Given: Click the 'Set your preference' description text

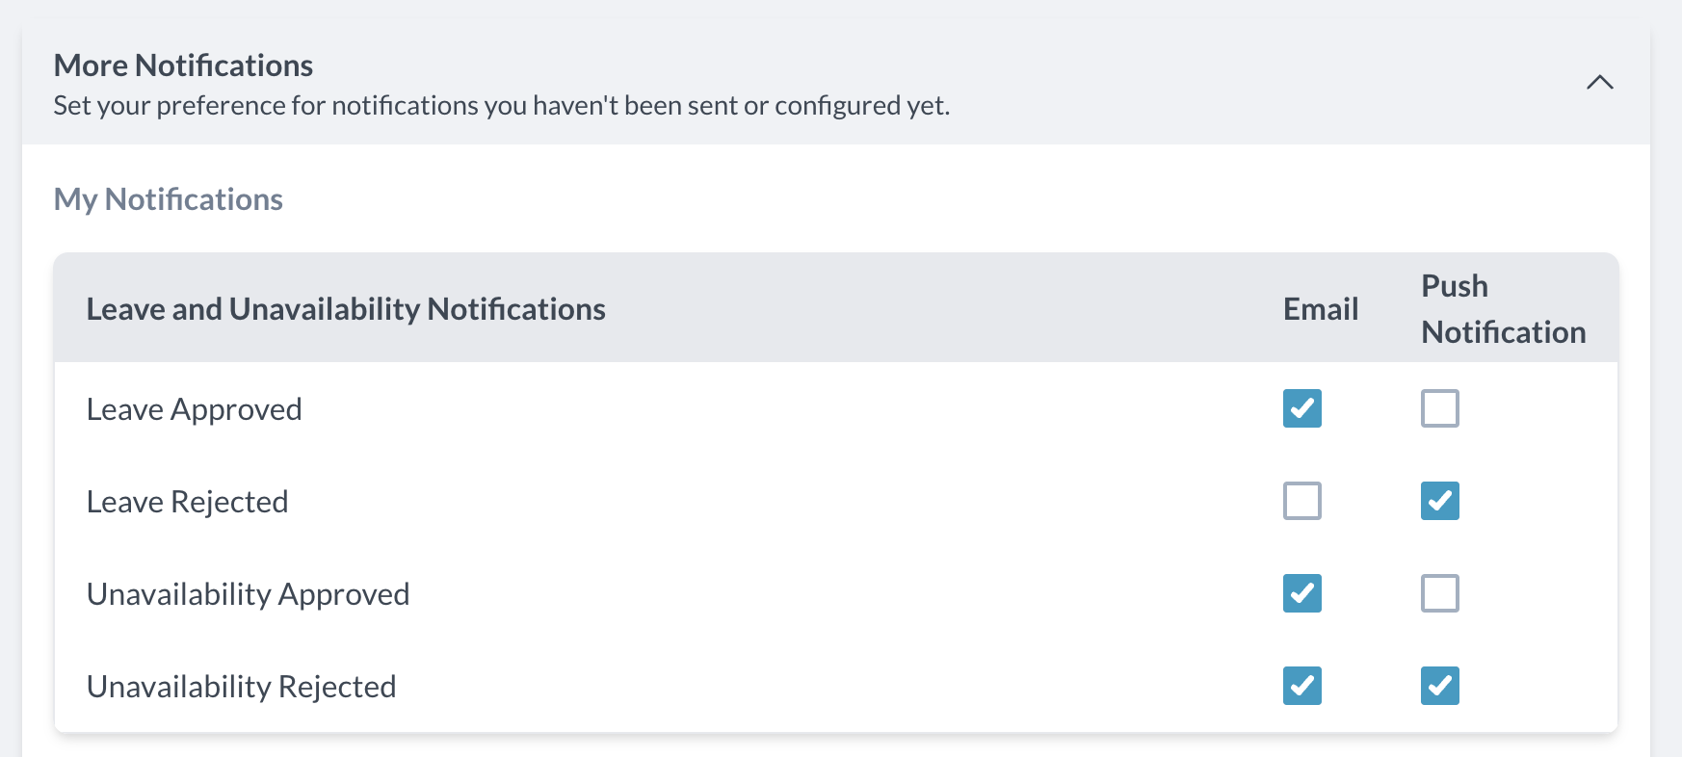Looking at the screenshot, I should click(501, 105).
